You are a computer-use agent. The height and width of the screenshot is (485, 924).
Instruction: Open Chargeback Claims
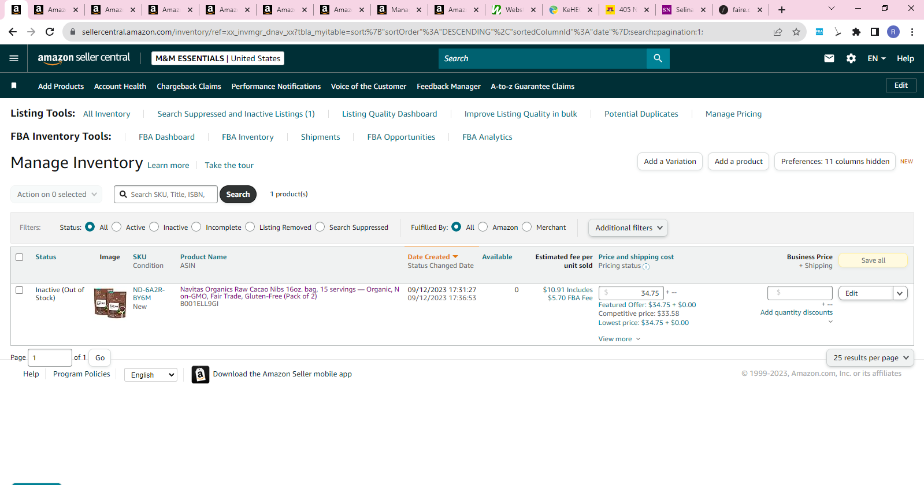(189, 87)
